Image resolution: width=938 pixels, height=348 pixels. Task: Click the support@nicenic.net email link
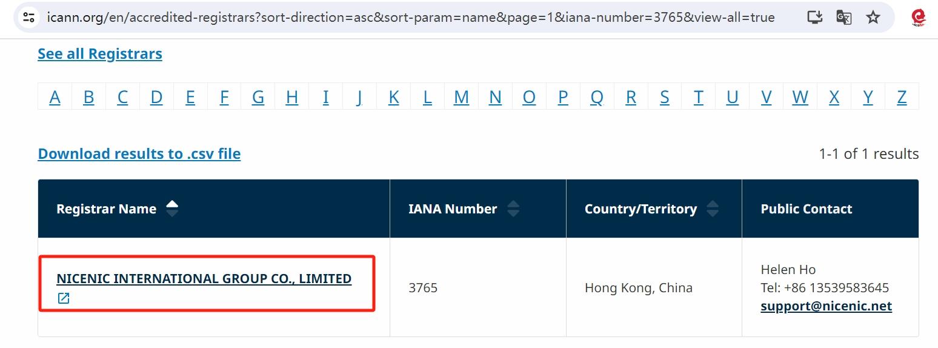click(x=826, y=306)
